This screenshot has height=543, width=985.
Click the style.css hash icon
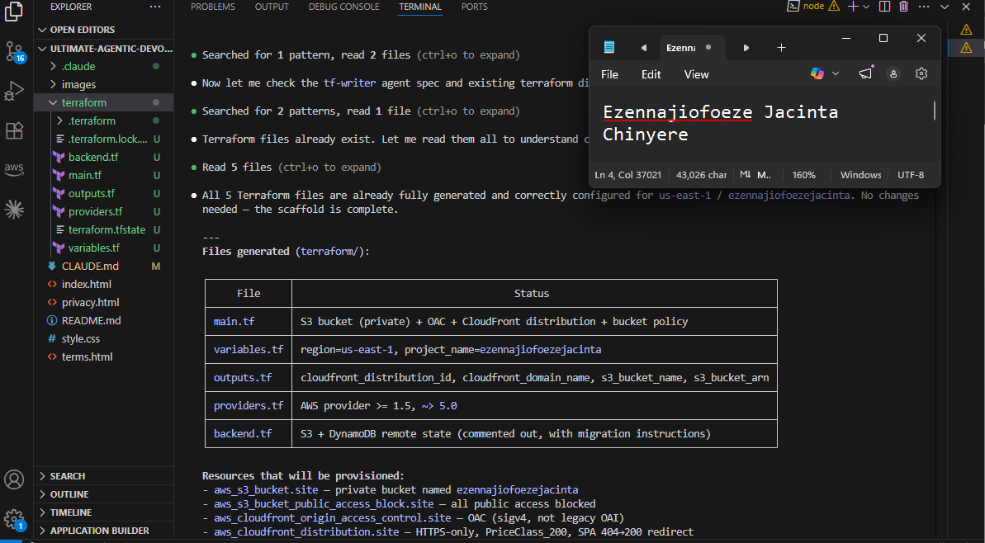pos(52,338)
